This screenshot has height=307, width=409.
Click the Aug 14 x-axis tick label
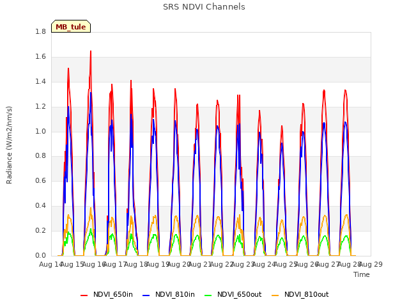[x=50, y=264]
